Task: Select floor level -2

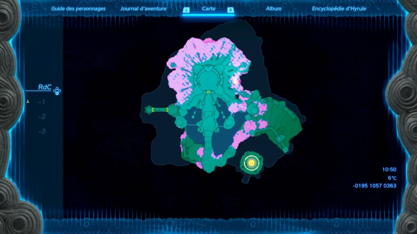Action: point(42,117)
